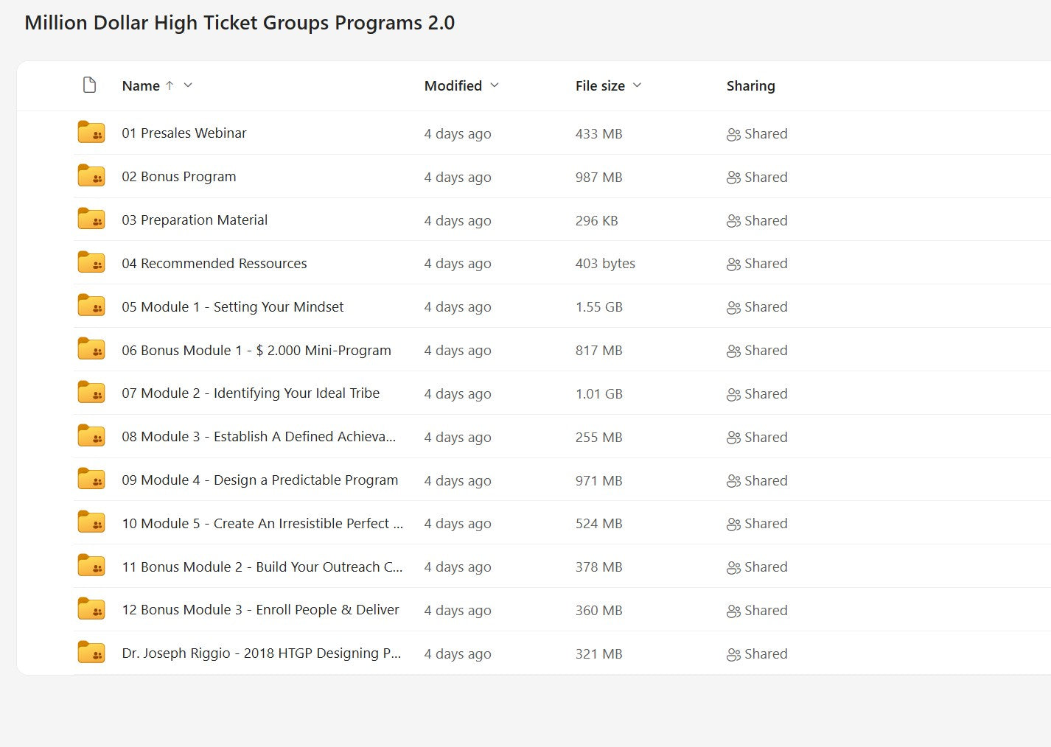Click the shared-people icon on the 09 Module 4 row
The height and width of the screenshot is (747, 1051).
[733, 480]
